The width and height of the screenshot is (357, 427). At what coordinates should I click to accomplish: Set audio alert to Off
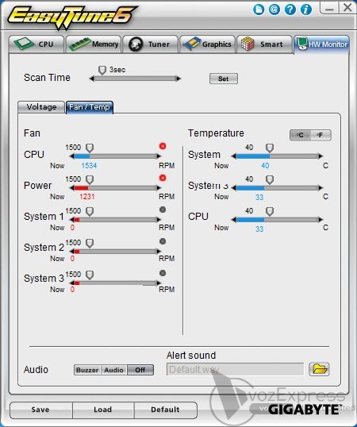(140, 370)
